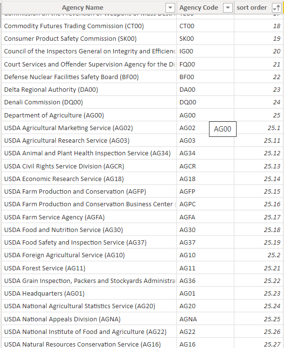Select cell USDA National Appeals Division (AGNA)
Viewport: 284px width, 348px height.
(x=89, y=319)
